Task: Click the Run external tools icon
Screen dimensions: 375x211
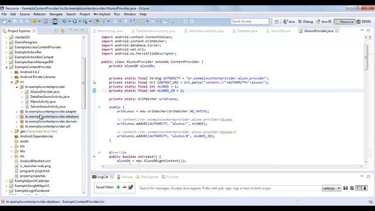Action: coord(85,22)
